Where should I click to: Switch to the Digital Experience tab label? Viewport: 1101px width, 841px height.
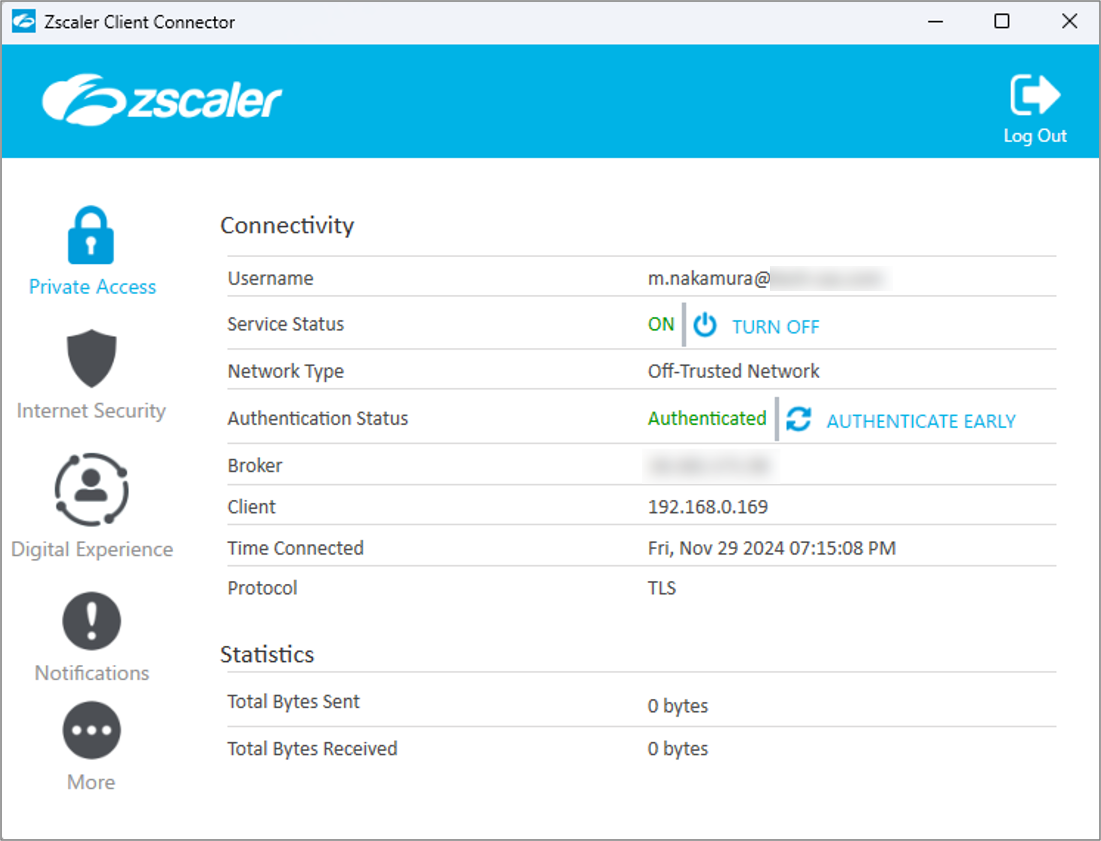tap(92, 549)
